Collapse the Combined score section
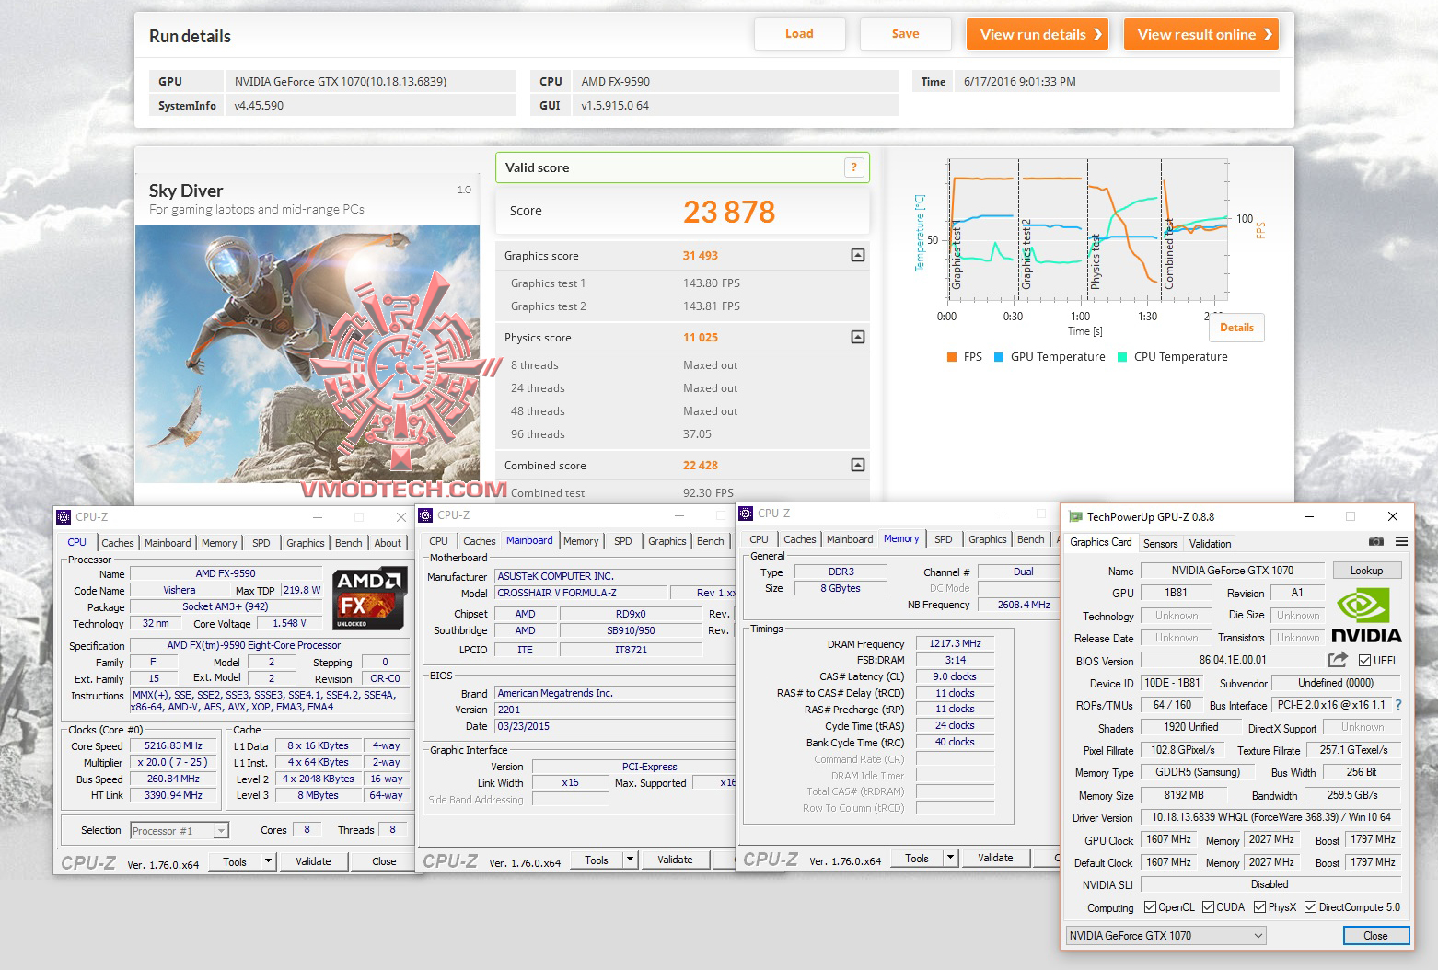1438x970 pixels. click(x=858, y=465)
